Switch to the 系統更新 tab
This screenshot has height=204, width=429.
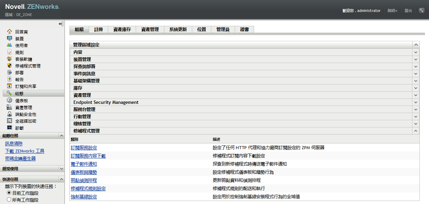178,29
